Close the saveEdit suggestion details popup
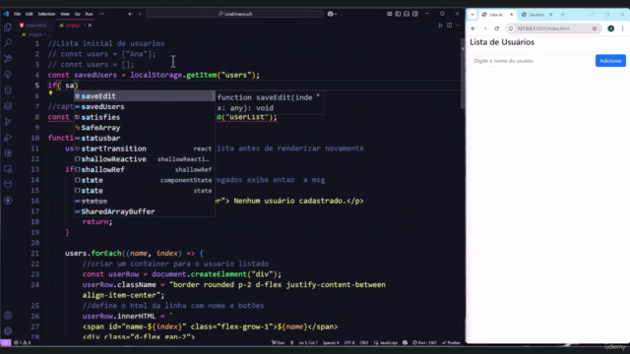 point(318,95)
